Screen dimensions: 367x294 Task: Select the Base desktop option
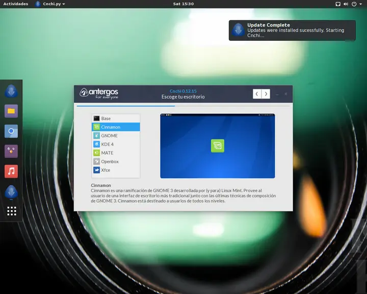point(116,118)
